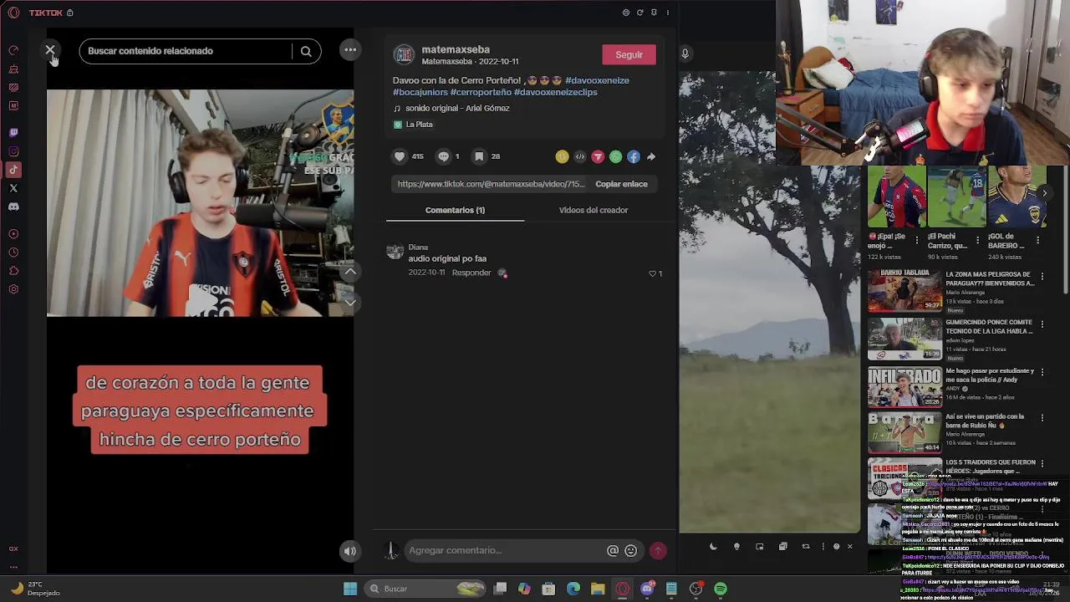Open the emoji picker in comment box
Screen dimensions: 1070x602
pos(631,550)
